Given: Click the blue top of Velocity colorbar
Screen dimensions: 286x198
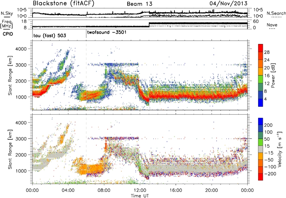Looking at the screenshot, I should point(261,121).
